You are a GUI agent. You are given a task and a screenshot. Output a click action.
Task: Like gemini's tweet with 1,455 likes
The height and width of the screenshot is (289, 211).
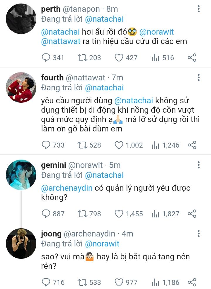pyautogui.click(x=119, y=214)
